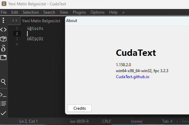
Task: Click the CudaText app icon in title bar
Action: (x=4, y=4)
